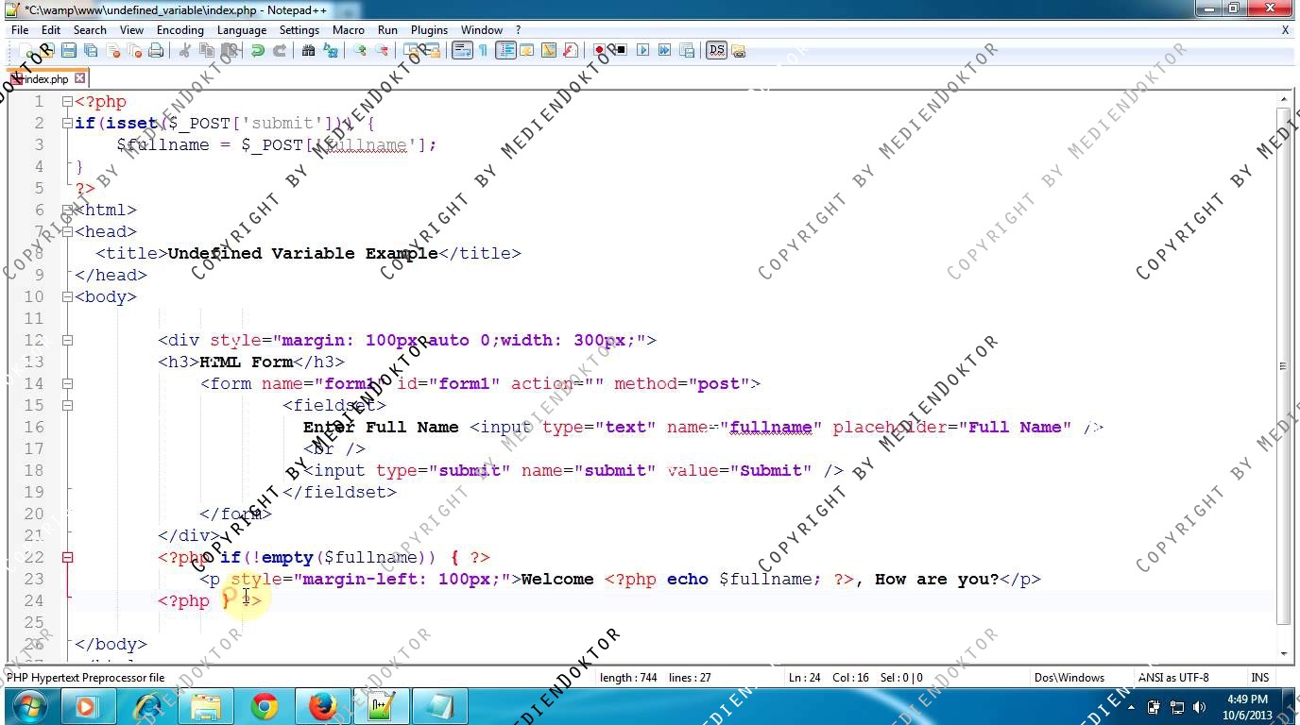Open Find with the binoculars icon
Viewport: 1300px width, 725px height.
click(x=308, y=51)
